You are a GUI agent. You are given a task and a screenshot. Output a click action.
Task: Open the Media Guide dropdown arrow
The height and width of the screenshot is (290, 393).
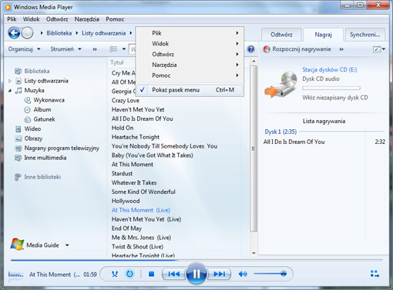tap(67, 245)
